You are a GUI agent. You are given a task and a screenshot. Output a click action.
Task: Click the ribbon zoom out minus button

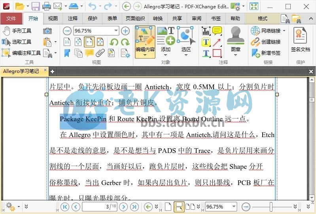click(67, 31)
